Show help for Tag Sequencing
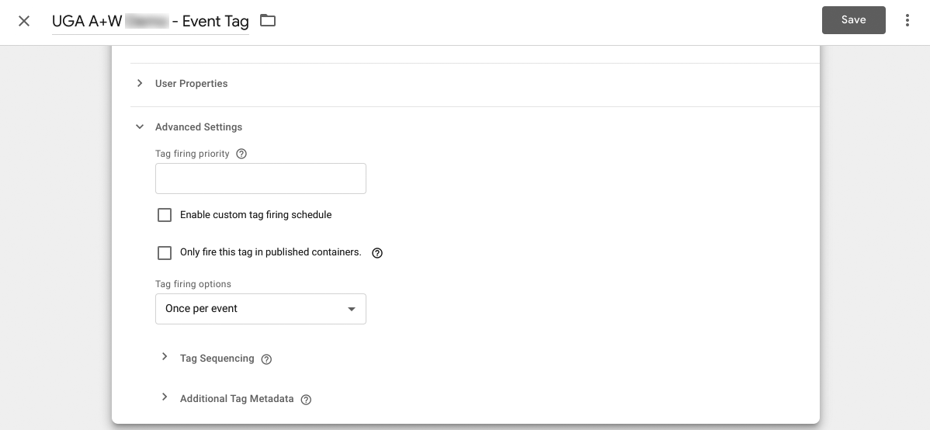 pos(267,359)
